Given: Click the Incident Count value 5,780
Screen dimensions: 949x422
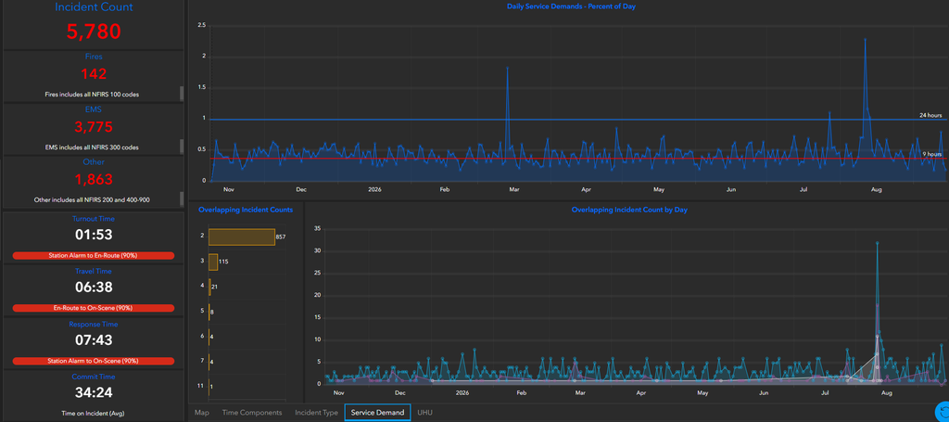Looking at the screenshot, I should (94, 32).
